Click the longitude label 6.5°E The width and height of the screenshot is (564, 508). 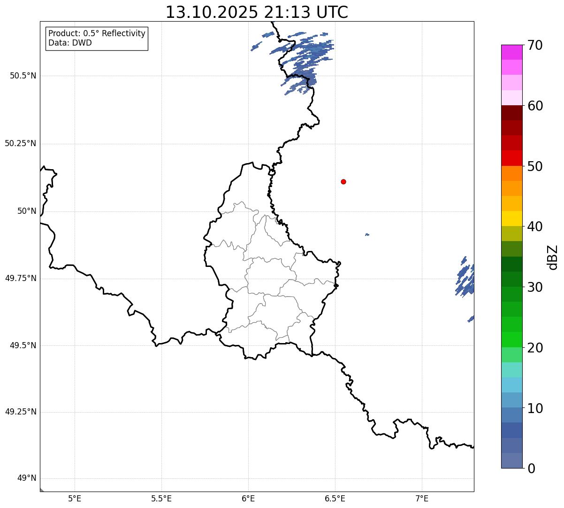(x=335, y=499)
